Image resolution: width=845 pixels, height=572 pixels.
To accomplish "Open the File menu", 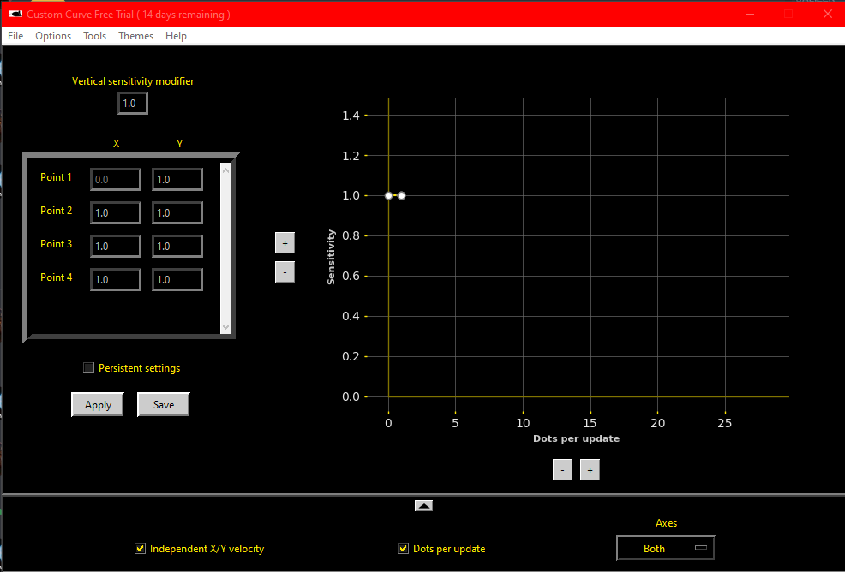I will tap(15, 36).
